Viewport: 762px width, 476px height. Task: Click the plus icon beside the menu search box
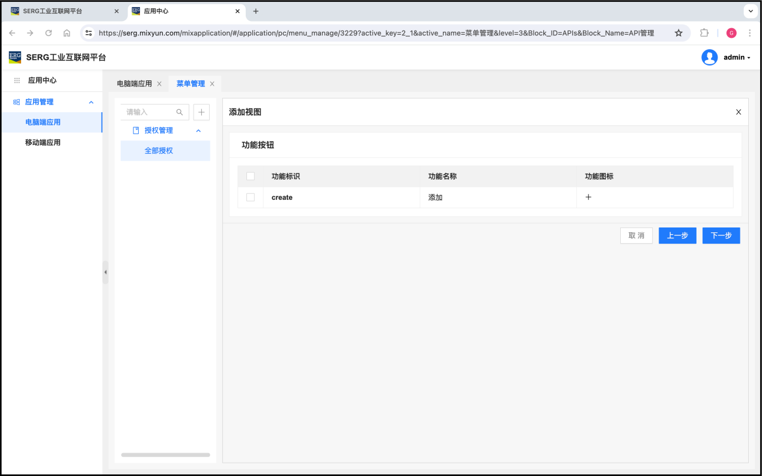pos(201,112)
